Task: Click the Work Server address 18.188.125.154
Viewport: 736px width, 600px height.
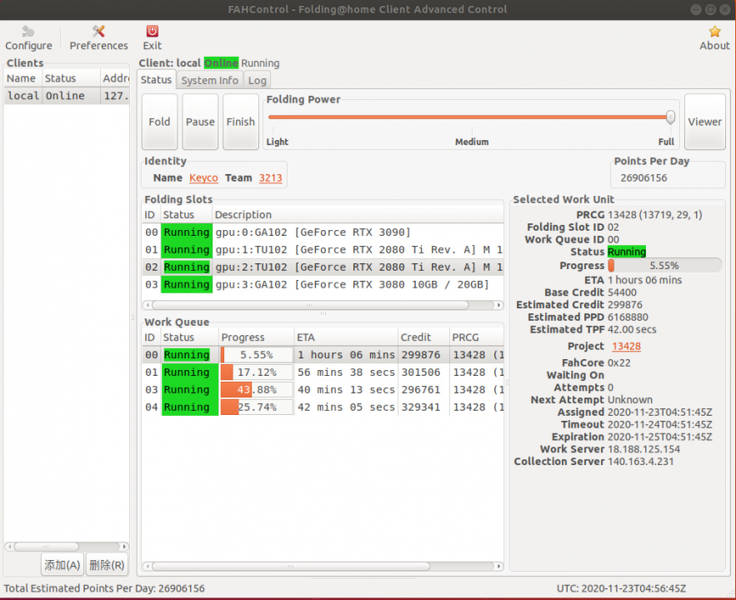Action: pyautogui.click(x=643, y=449)
